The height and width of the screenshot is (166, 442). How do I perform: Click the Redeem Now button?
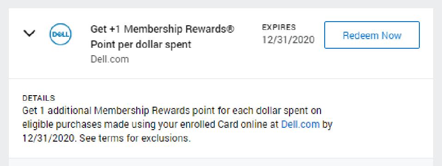[x=372, y=35]
